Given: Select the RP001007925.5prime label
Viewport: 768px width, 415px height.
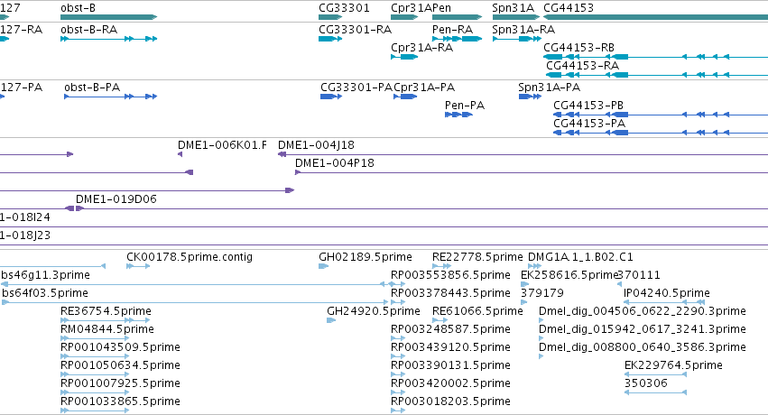Looking at the screenshot, I should point(120,383).
